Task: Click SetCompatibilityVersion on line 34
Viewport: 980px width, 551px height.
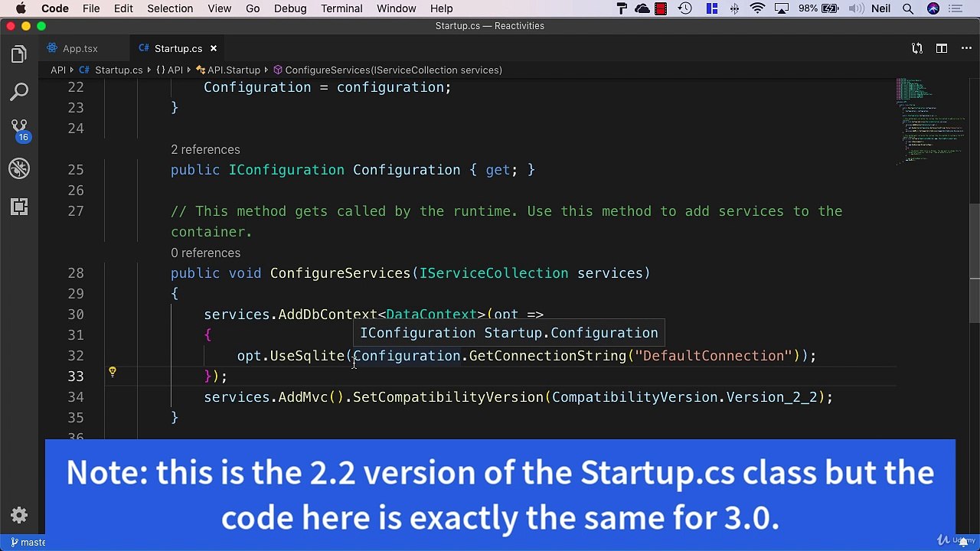Action: tap(448, 397)
